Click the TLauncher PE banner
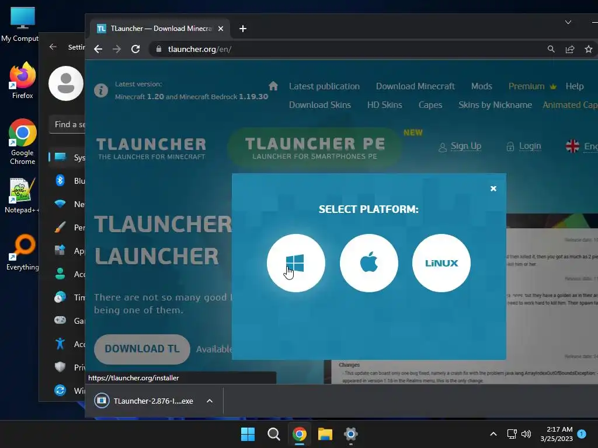598x448 pixels. click(x=315, y=148)
